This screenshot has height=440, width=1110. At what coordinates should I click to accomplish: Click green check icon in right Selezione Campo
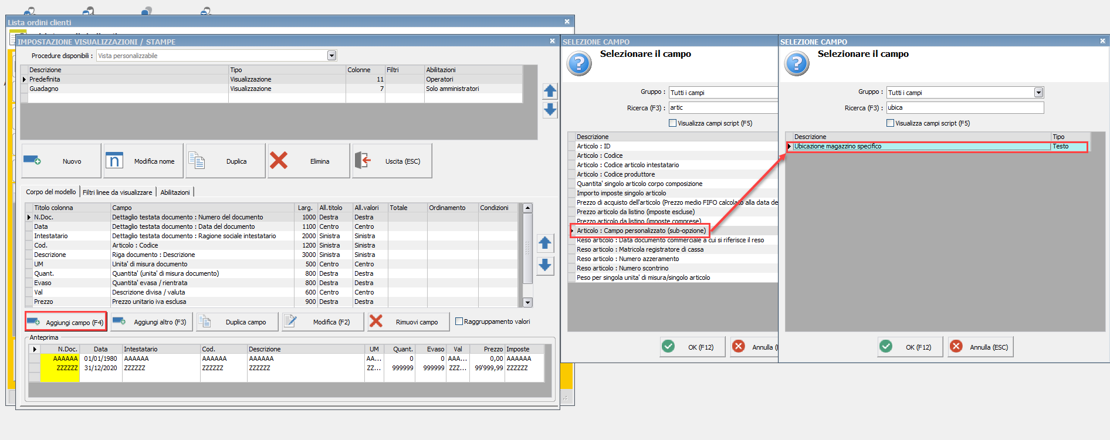[886, 347]
